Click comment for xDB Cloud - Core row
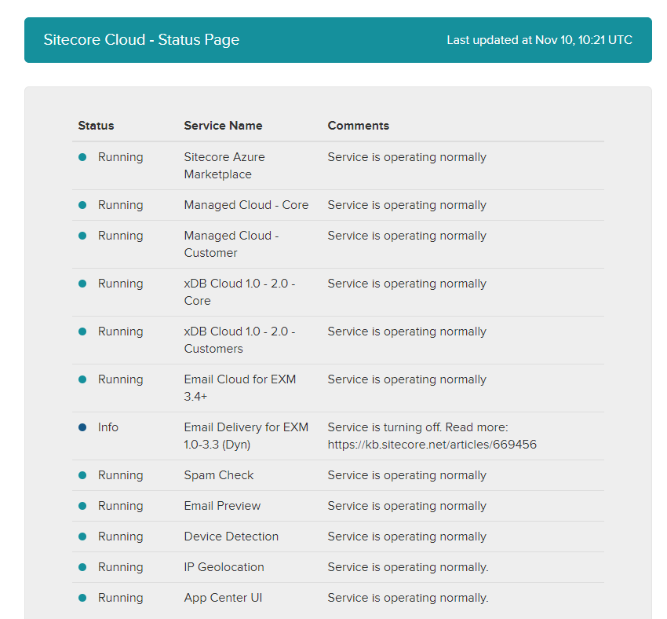 [406, 284]
